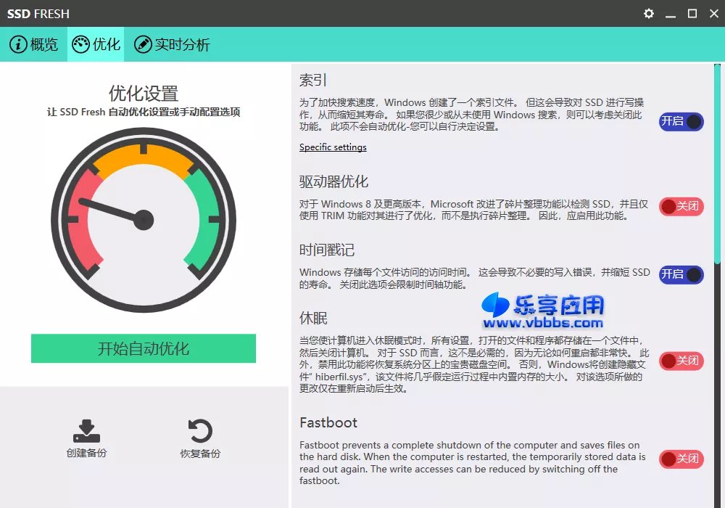Screen dimensions: 725x508
Task: Click the optimization gauge dial
Action: pos(143,218)
